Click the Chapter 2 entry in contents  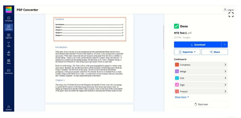(x=89, y=30)
